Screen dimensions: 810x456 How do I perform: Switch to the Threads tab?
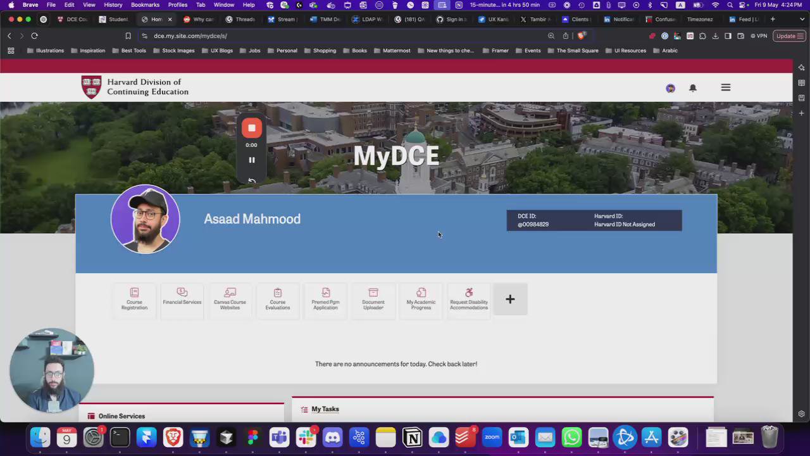click(240, 20)
